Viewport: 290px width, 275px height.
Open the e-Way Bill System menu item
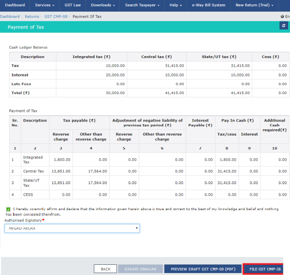[208, 5]
